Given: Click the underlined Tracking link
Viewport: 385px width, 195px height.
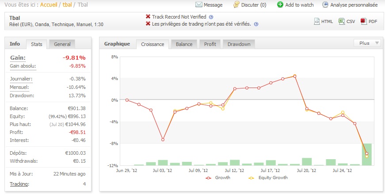Looking at the screenshot, I should pyautogui.click(x=19, y=184).
